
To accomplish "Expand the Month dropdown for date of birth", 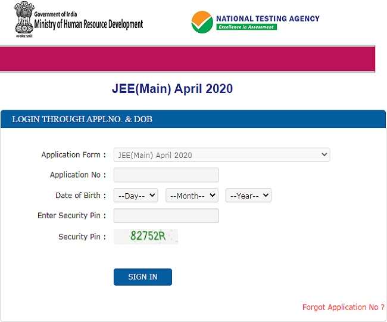I will click(192, 196).
